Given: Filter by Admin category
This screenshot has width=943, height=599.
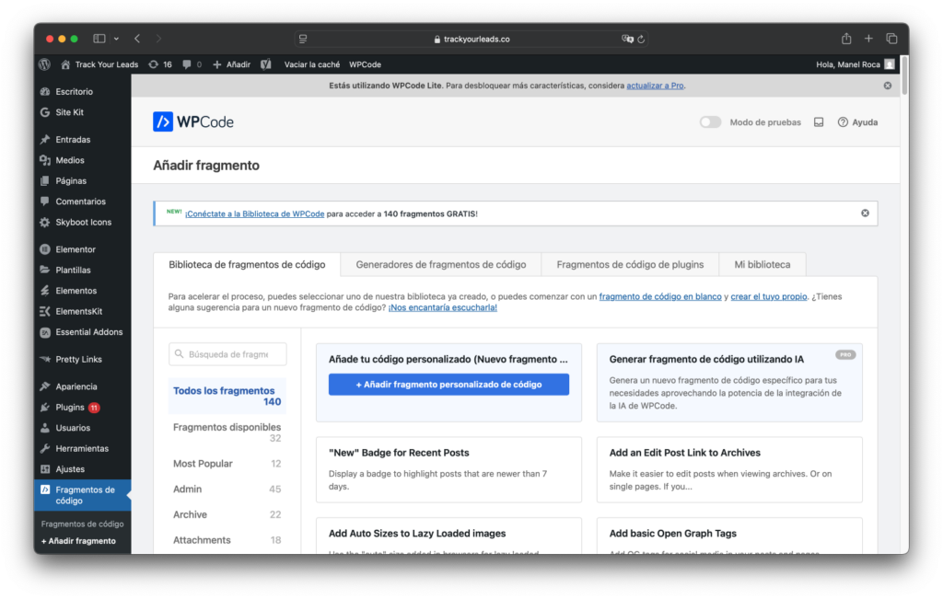Looking at the screenshot, I should [227, 490].
